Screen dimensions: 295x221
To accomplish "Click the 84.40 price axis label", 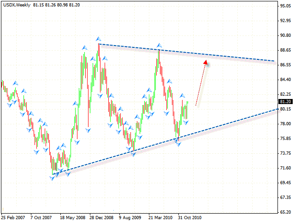I will [285, 80].
